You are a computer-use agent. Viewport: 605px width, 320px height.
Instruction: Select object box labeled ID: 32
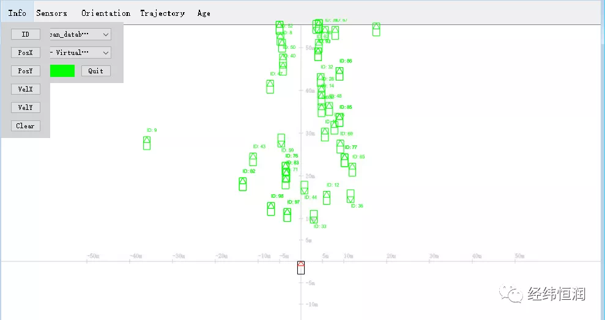point(321,80)
